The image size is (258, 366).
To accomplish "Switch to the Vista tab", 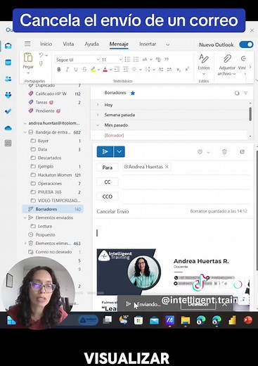I will (x=68, y=44).
